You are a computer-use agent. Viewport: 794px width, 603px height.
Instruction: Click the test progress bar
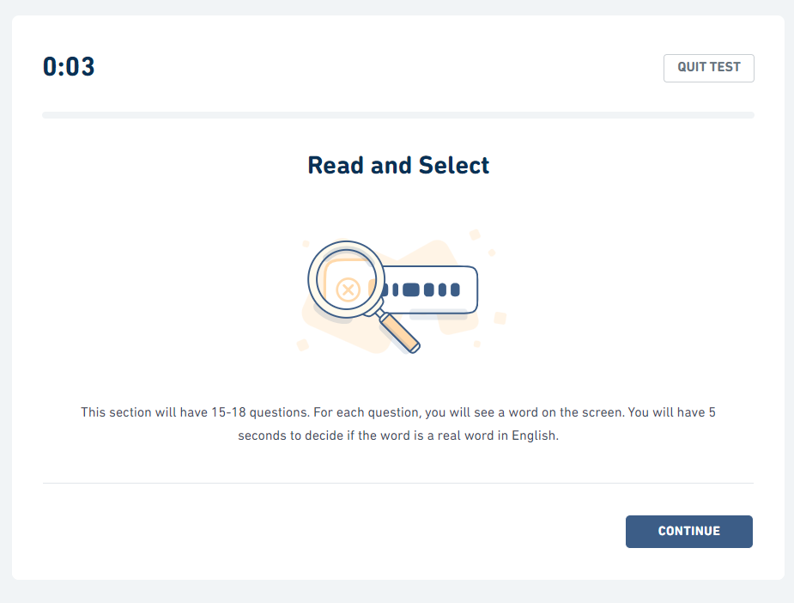click(x=397, y=115)
